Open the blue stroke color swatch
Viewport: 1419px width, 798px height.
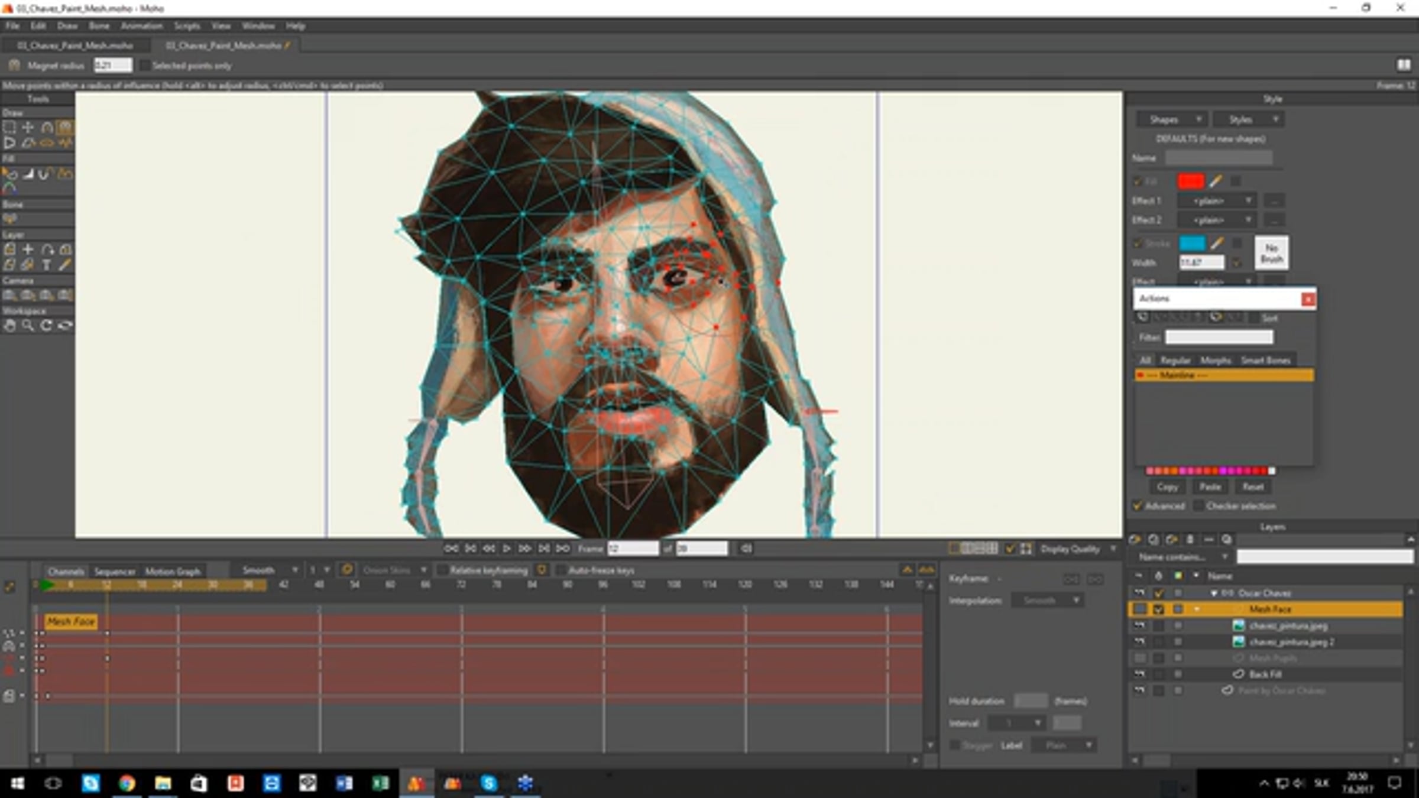tap(1192, 243)
